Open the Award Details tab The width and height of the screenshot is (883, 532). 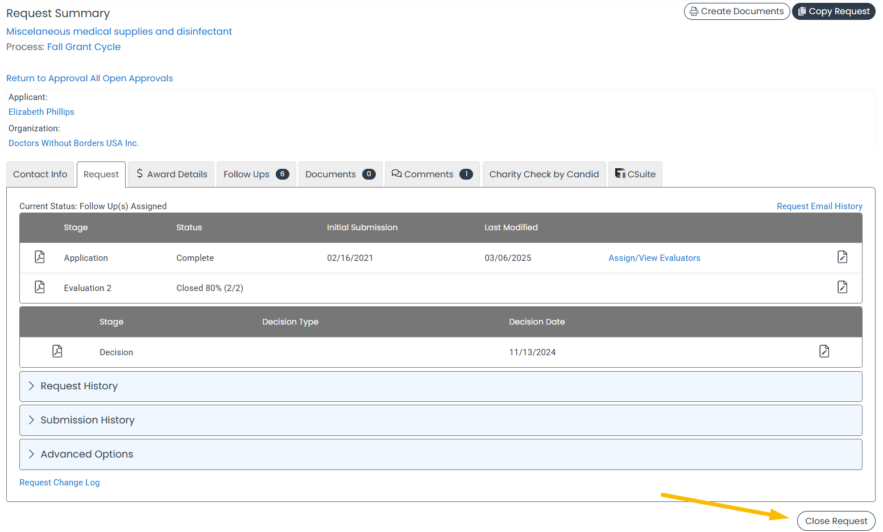coord(171,174)
